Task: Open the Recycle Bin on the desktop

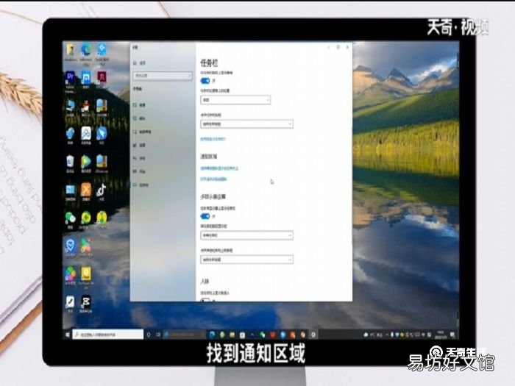Action: [70, 162]
